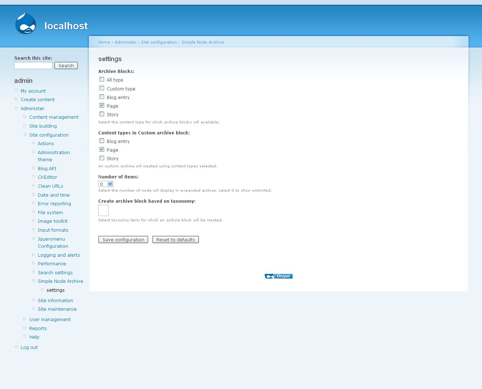Click the taxonomy term input field
Image resolution: width=482 pixels, height=389 pixels.
coord(103,210)
